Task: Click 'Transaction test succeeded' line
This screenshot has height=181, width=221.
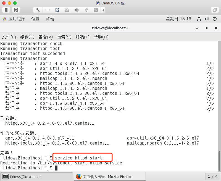Action: [33, 54]
